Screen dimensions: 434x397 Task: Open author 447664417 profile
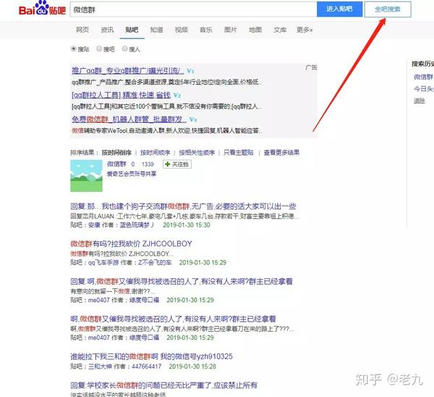coord(146,367)
